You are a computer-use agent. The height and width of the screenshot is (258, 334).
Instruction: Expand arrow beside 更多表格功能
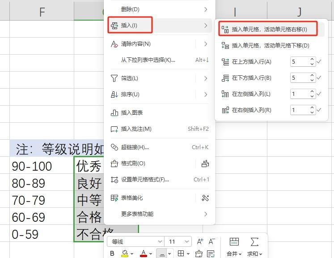(x=206, y=214)
